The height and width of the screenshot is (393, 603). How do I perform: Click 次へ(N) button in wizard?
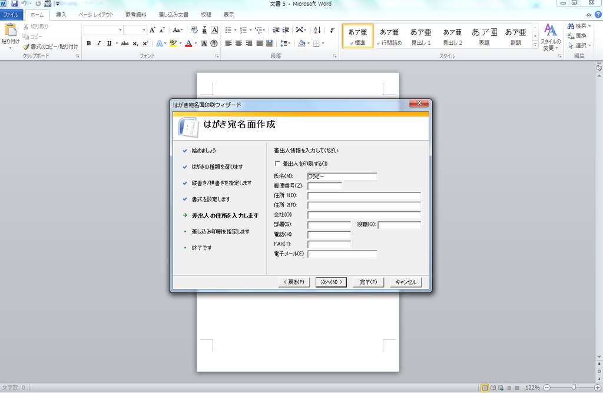(x=331, y=282)
